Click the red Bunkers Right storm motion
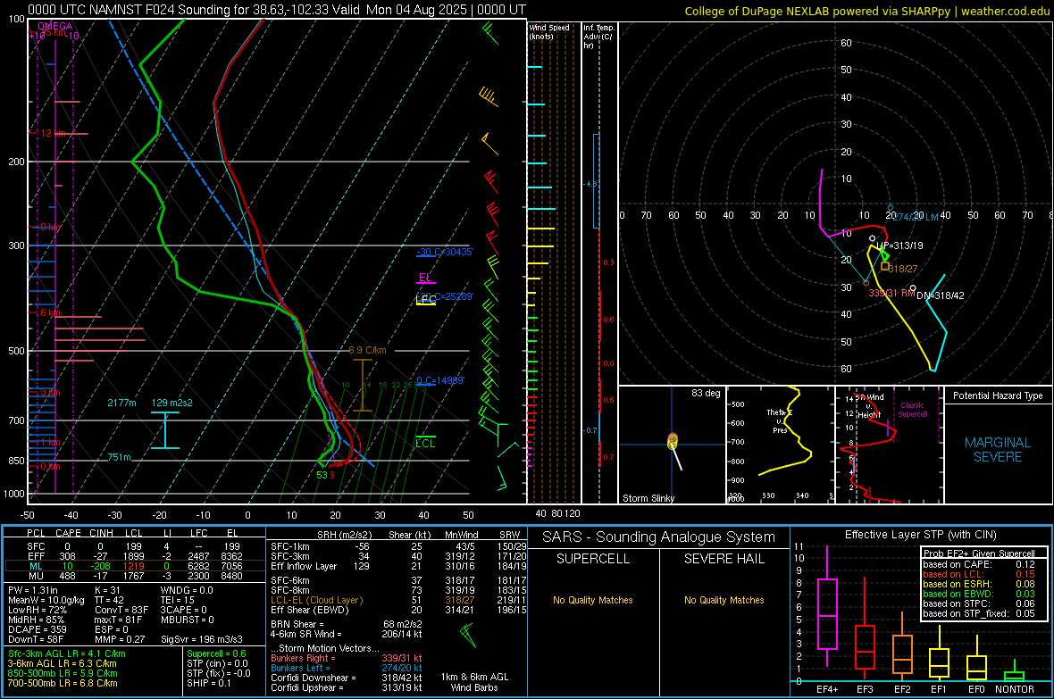This screenshot has height=699, width=1054. click(347, 658)
